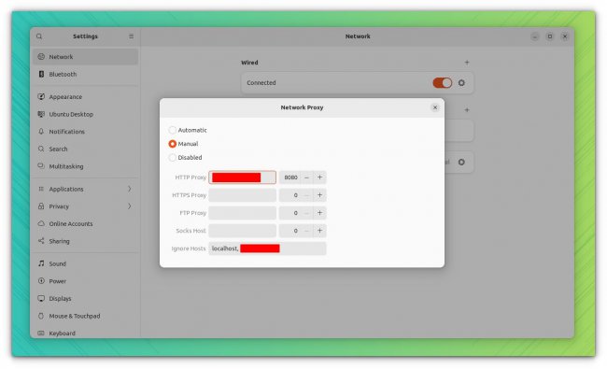Increase the HTTP Proxy port
The width and height of the screenshot is (607, 369).
coord(319,177)
